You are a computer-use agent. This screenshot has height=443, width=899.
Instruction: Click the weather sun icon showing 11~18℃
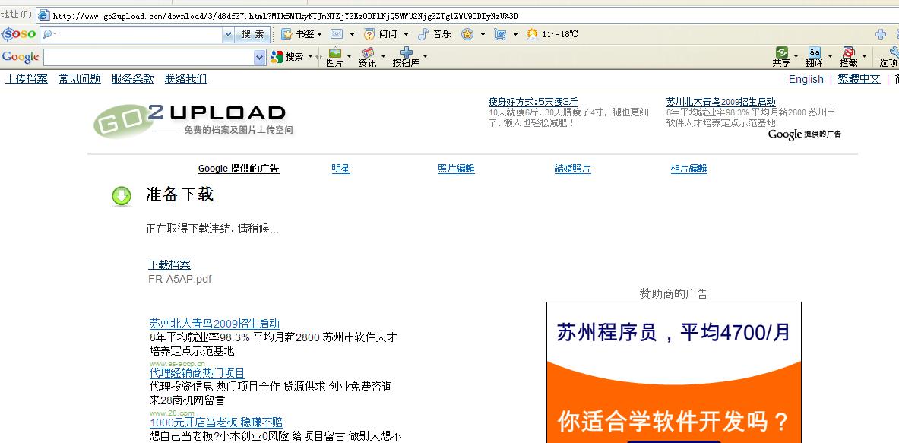pyautogui.click(x=533, y=34)
